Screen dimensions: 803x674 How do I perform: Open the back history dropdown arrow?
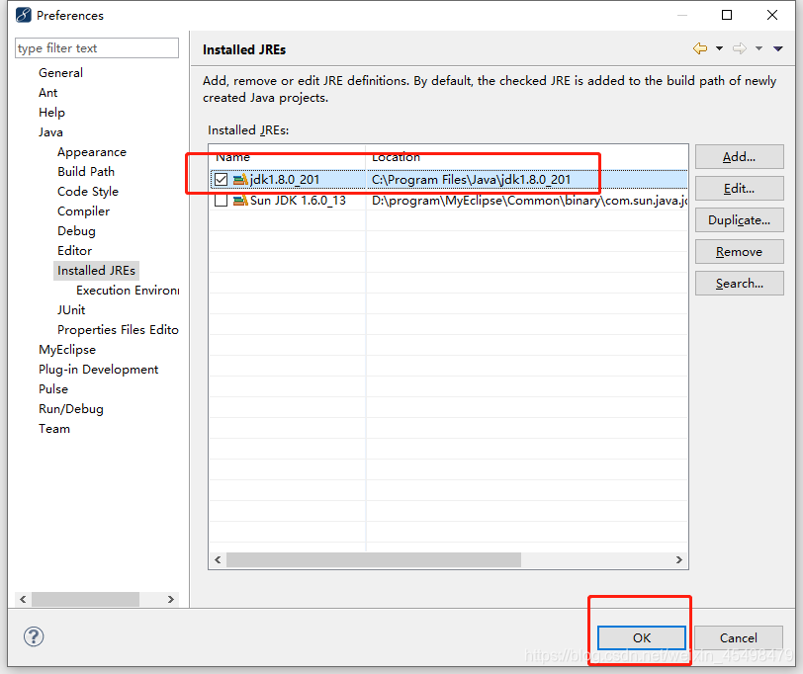pos(719,48)
